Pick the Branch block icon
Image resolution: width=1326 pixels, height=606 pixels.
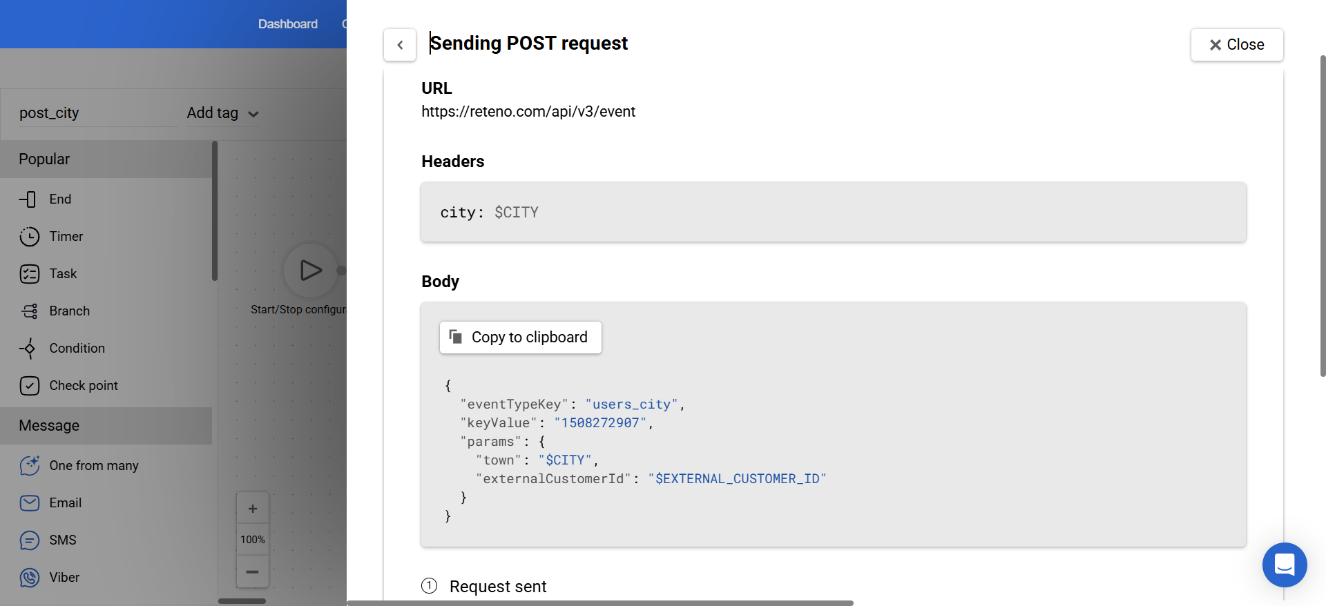point(29,311)
